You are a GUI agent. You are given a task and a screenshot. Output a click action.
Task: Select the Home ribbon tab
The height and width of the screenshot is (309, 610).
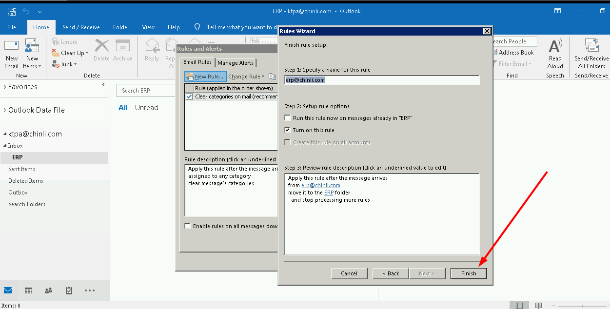tap(41, 27)
